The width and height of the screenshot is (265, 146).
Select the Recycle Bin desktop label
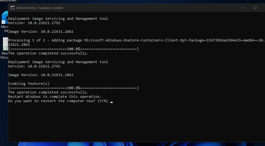click(x=8, y=1)
